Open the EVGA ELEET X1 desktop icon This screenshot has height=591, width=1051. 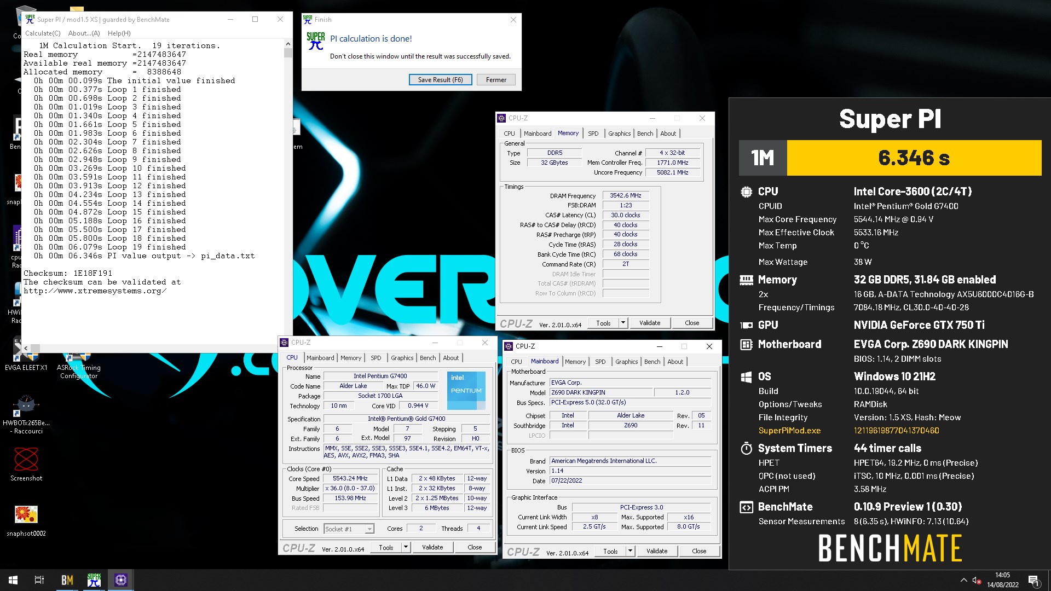[26, 355]
